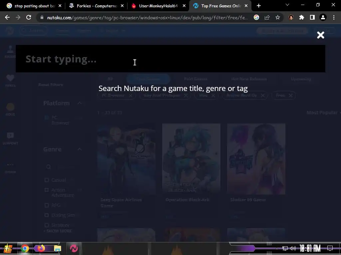View site security info via lock icon
341x255 pixels.
pyautogui.click(x=42, y=17)
